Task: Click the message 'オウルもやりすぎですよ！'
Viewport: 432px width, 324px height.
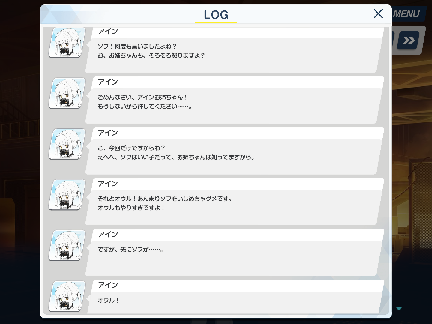Action: click(x=131, y=208)
